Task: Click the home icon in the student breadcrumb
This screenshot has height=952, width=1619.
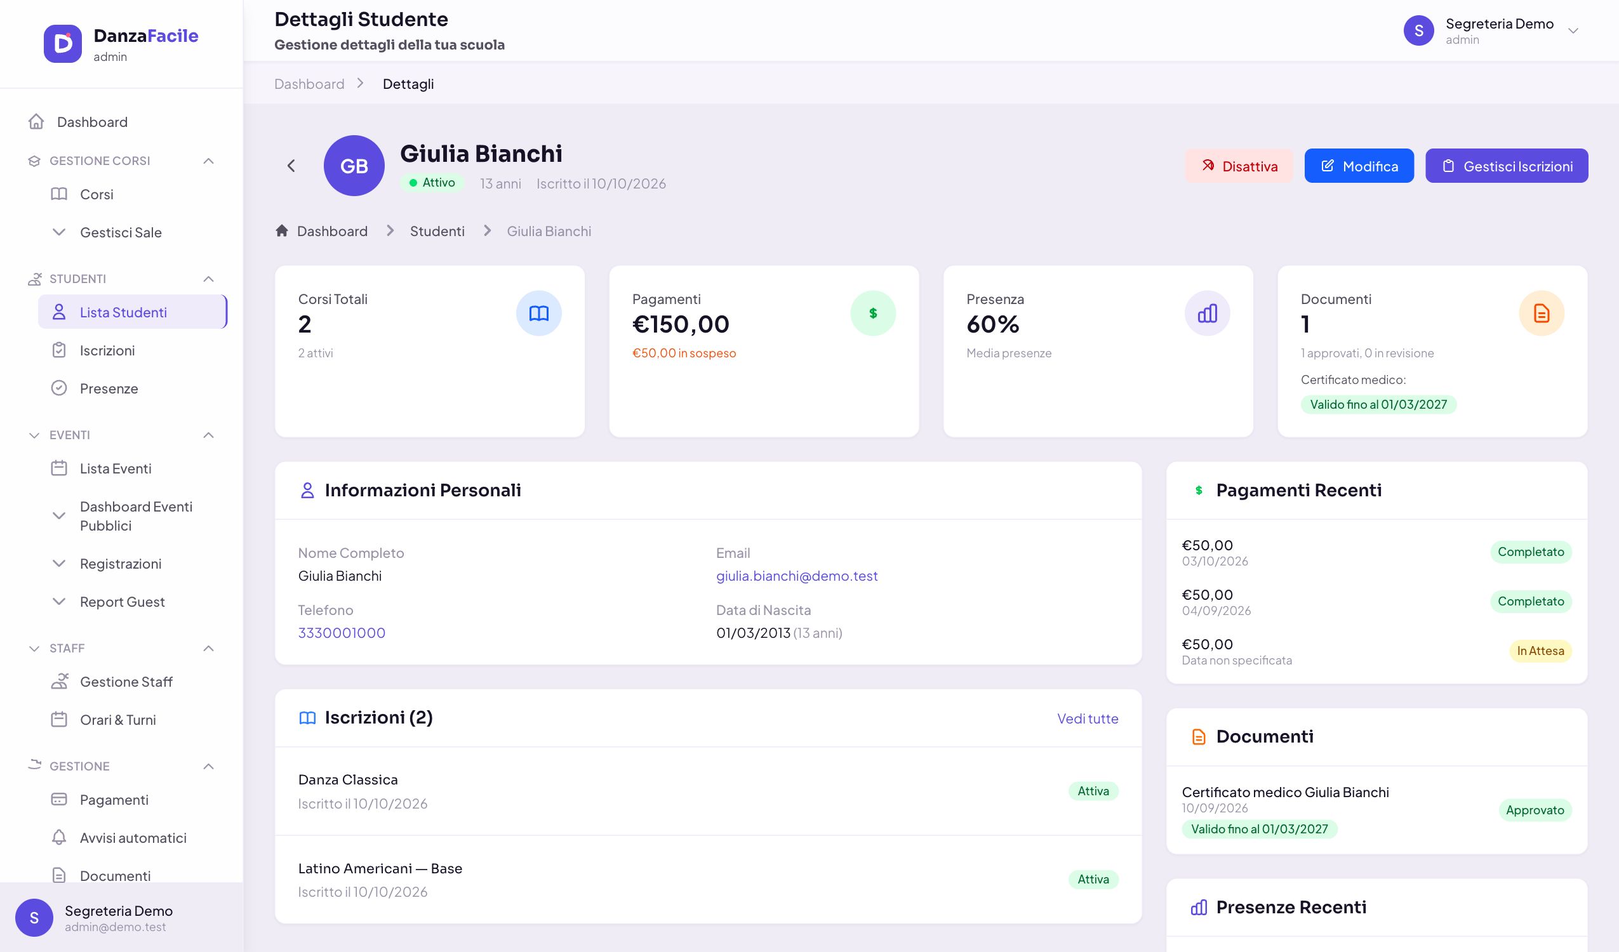Action: point(282,230)
